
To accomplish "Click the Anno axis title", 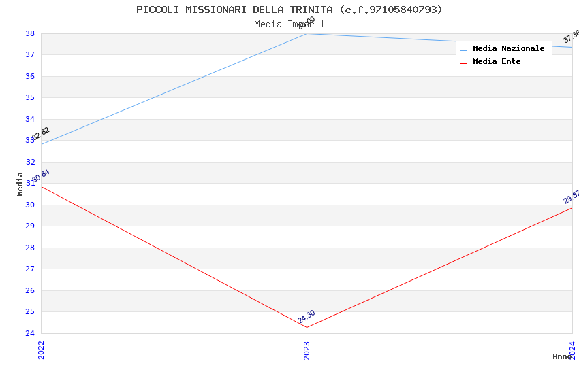I will coord(562,356).
